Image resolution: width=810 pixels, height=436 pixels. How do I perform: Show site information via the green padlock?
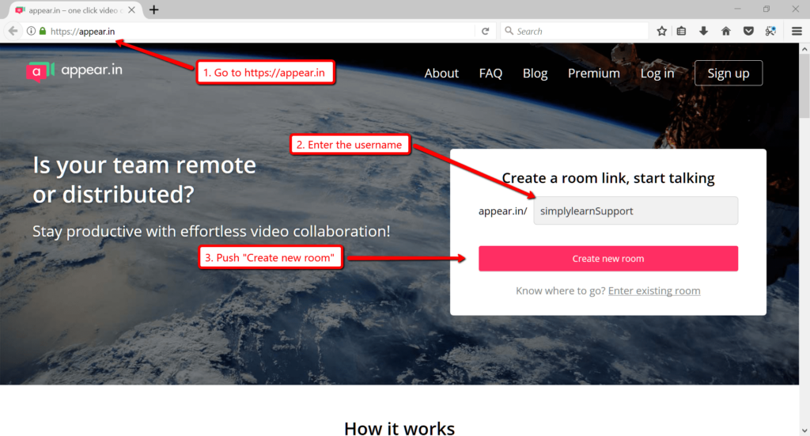(43, 31)
